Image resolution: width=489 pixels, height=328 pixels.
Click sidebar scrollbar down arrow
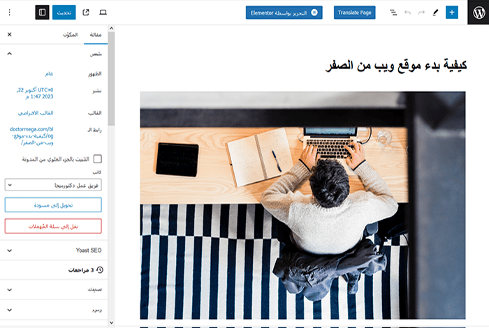click(x=111, y=322)
